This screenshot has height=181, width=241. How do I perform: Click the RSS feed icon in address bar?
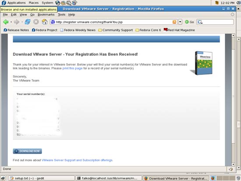[x=174, y=22]
